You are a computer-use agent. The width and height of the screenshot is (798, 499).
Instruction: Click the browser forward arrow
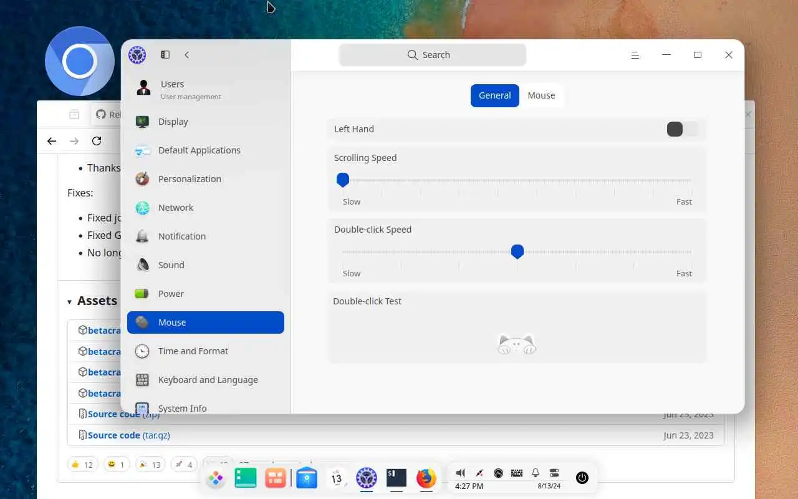pos(74,141)
